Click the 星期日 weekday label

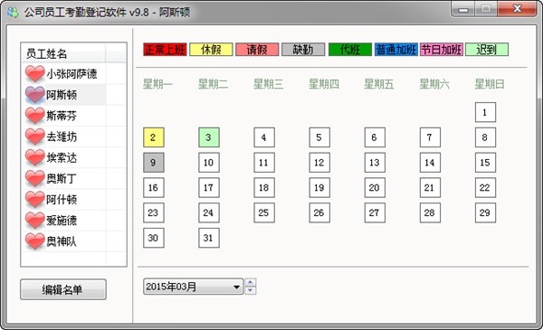(490, 84)
